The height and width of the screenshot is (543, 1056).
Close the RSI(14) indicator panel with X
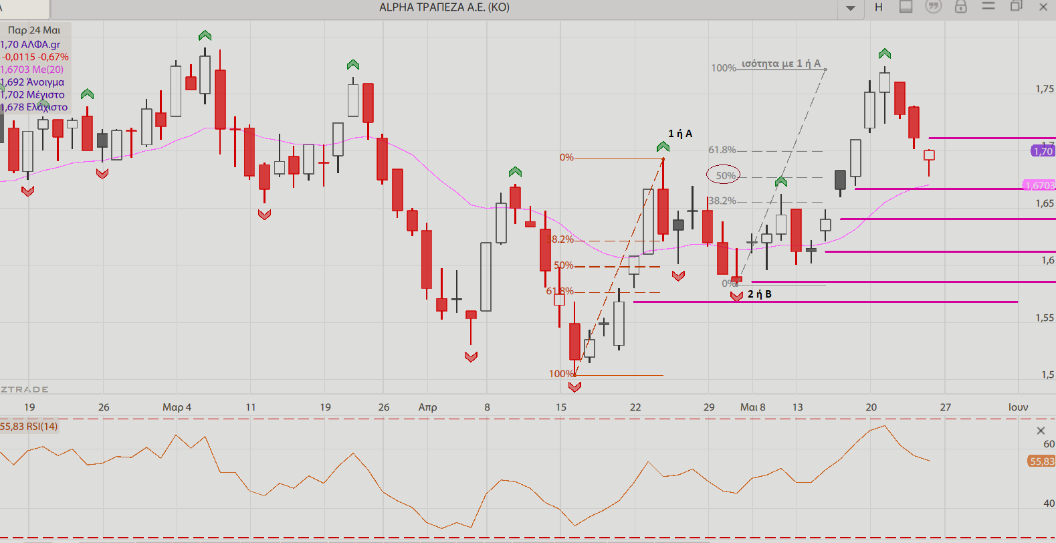(1041, 431)
